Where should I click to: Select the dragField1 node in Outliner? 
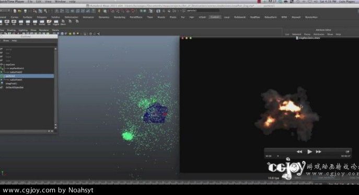click(x=11, y=84)
